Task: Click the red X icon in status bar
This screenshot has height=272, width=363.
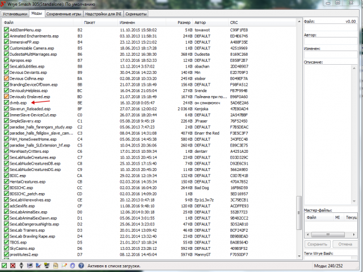Action: (13, 266)
